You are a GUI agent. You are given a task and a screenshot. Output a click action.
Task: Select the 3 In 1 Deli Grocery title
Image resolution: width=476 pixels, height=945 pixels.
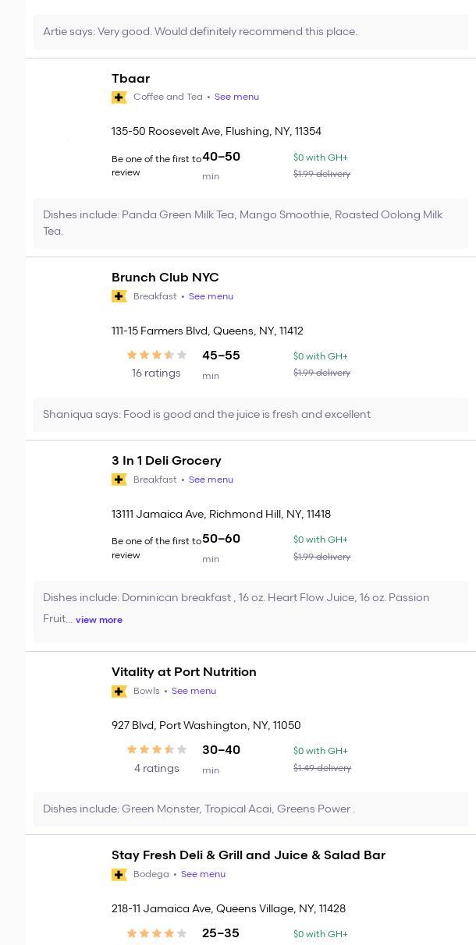coord(166,461)
